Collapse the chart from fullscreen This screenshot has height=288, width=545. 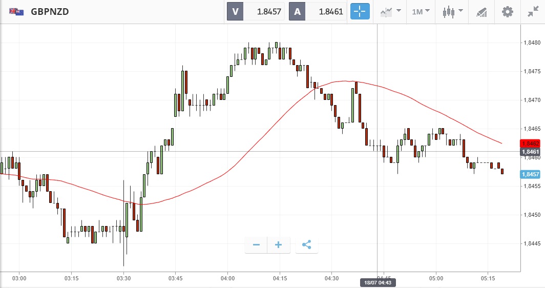533,11
